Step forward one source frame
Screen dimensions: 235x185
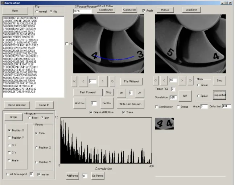(x=103, y=81)
